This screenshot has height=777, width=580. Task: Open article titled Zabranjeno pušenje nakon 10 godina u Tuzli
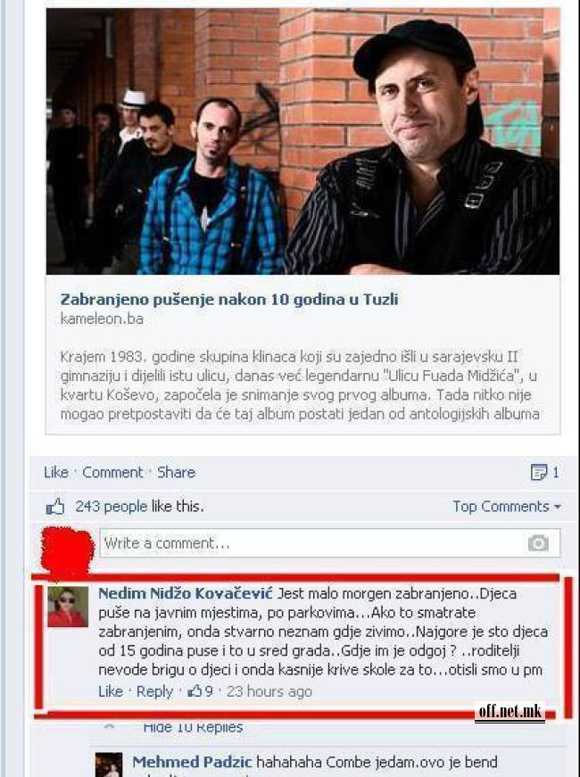point(229,300)
